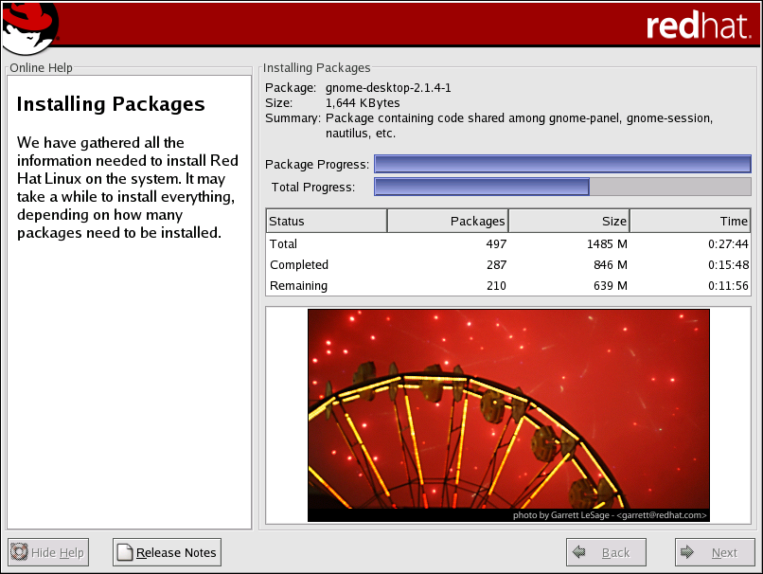Select the Total row in the status table
Image resolution: width=763 pixels, height=574 pixels.
point(508,244)
